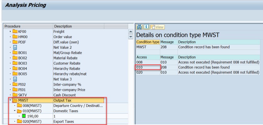Select the 020(MWST) Export Taxes access
263x125 pixels.
coord(32,121)
